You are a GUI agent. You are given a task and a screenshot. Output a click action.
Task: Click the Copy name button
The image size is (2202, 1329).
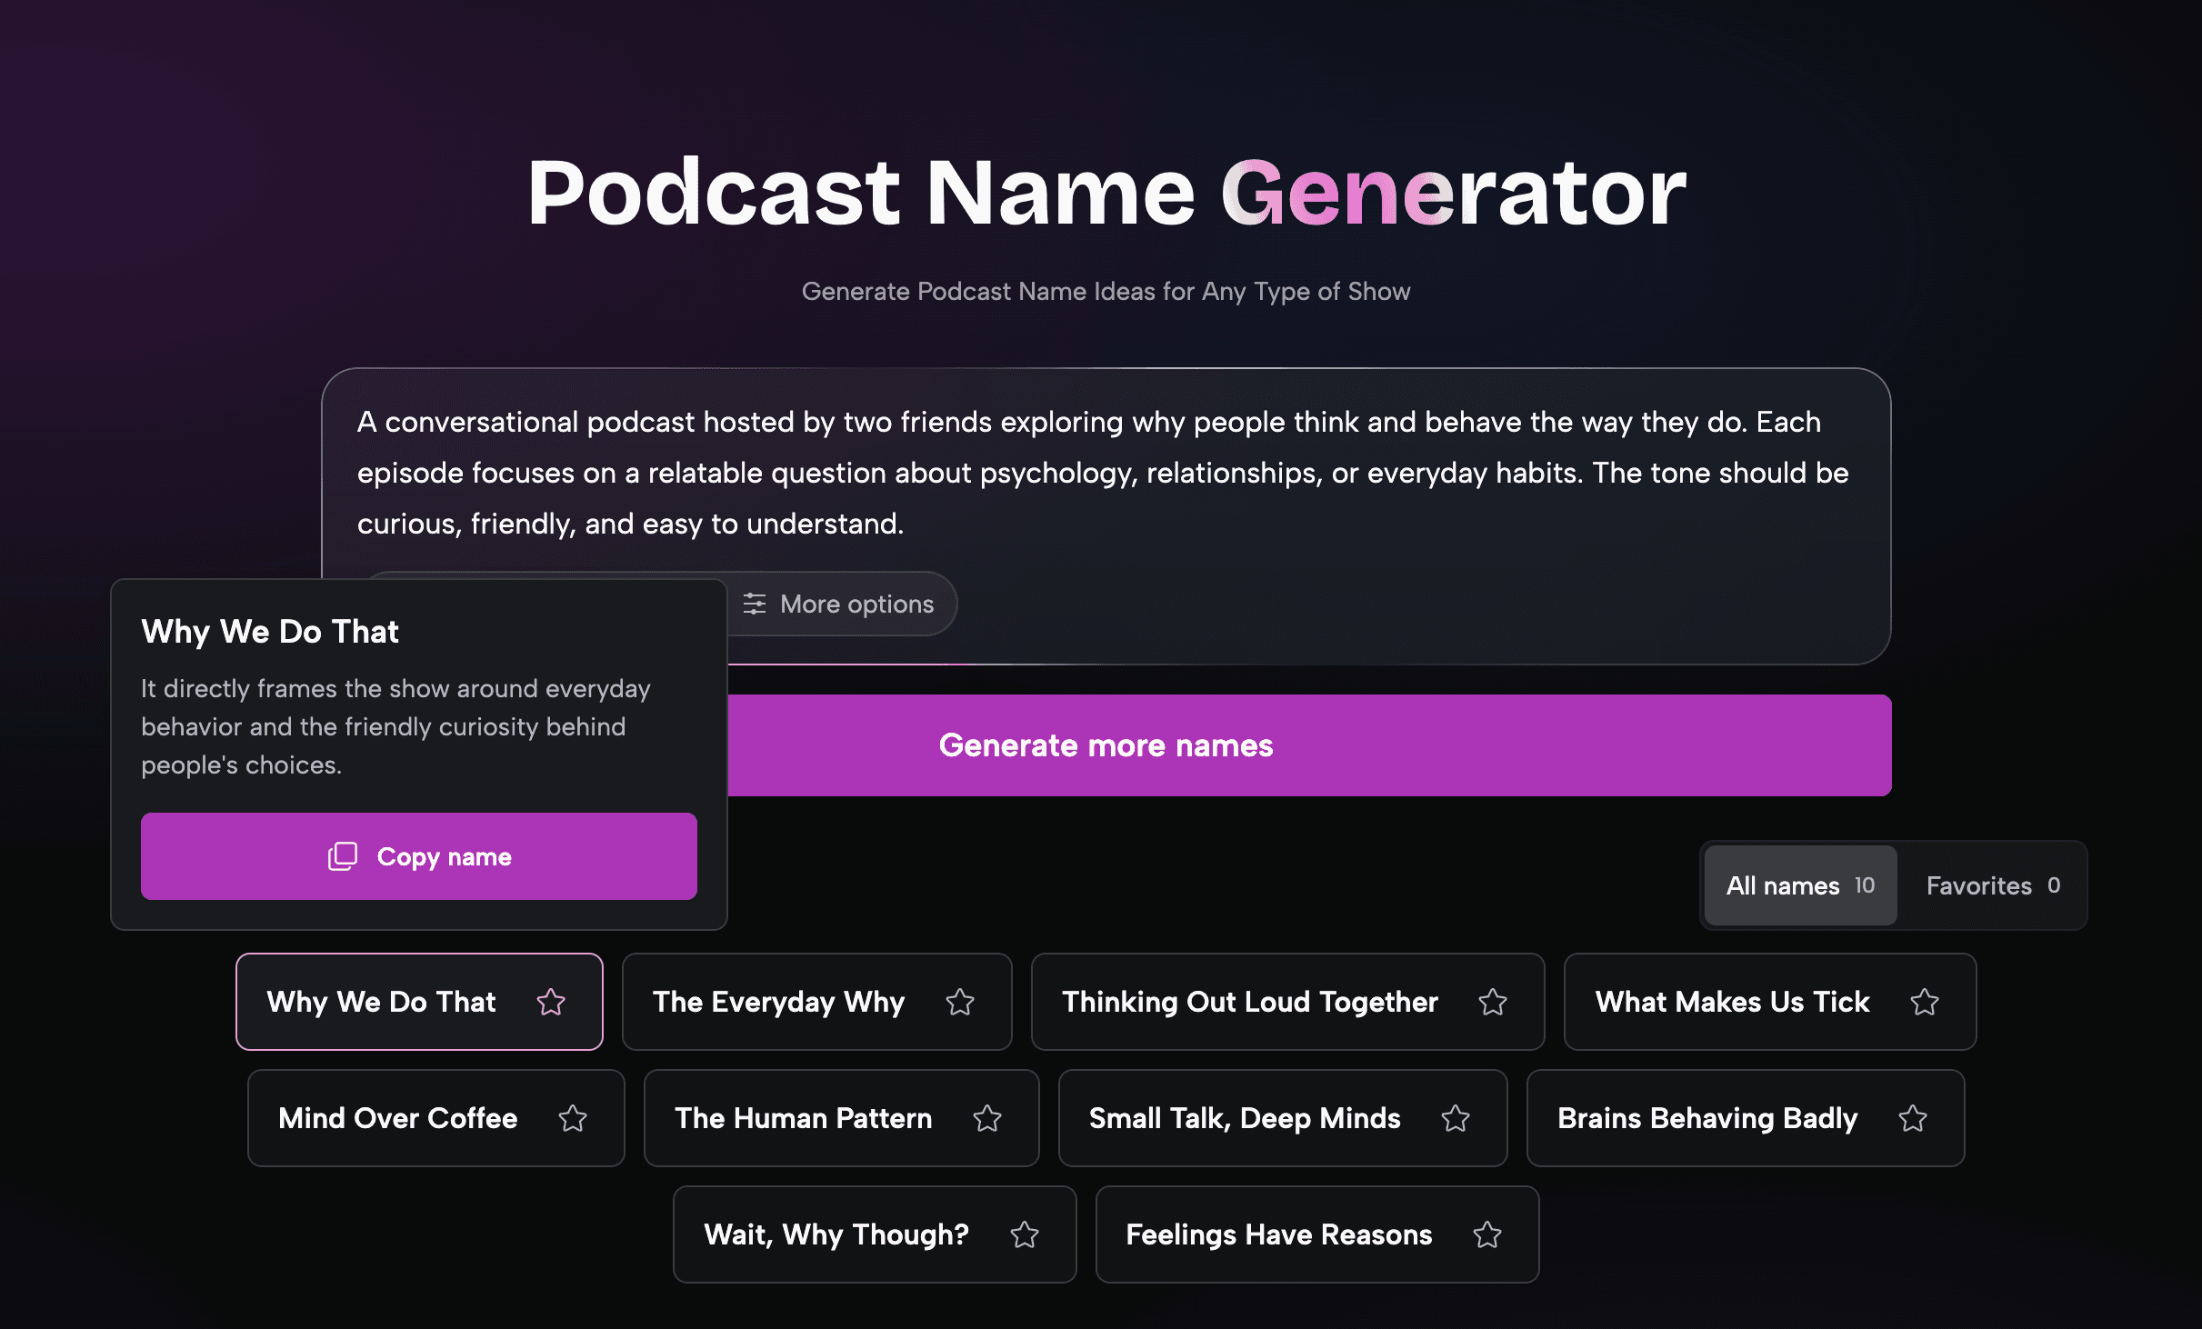click(x=419, y=856)
